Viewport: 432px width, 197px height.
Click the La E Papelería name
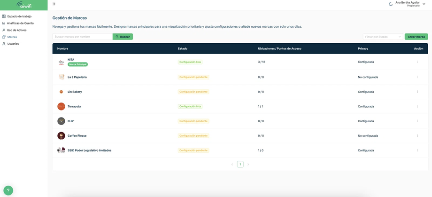click(77, 77)
